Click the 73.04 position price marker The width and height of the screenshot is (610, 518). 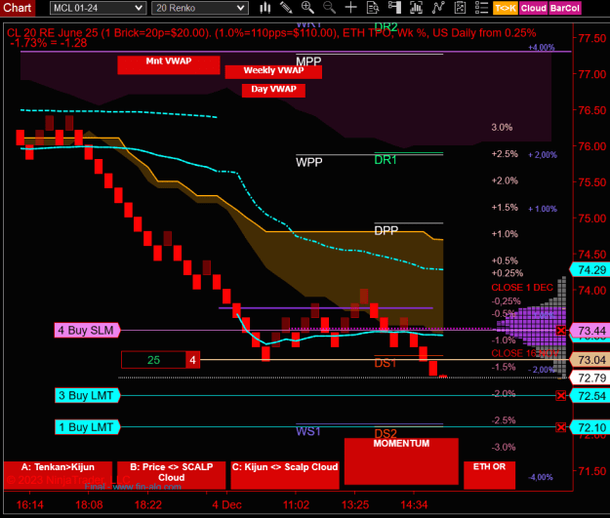590,360
